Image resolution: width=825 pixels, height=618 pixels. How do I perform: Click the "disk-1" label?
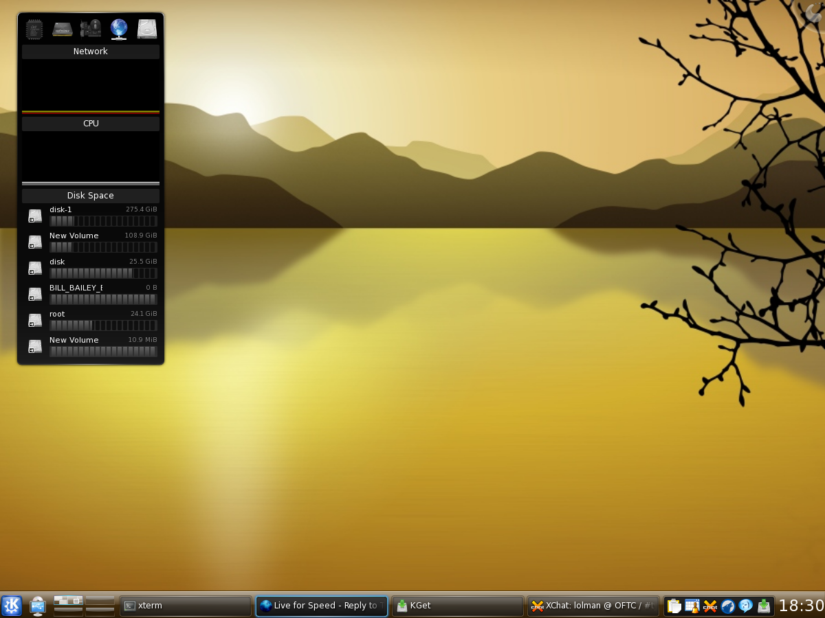coord(60,209)
